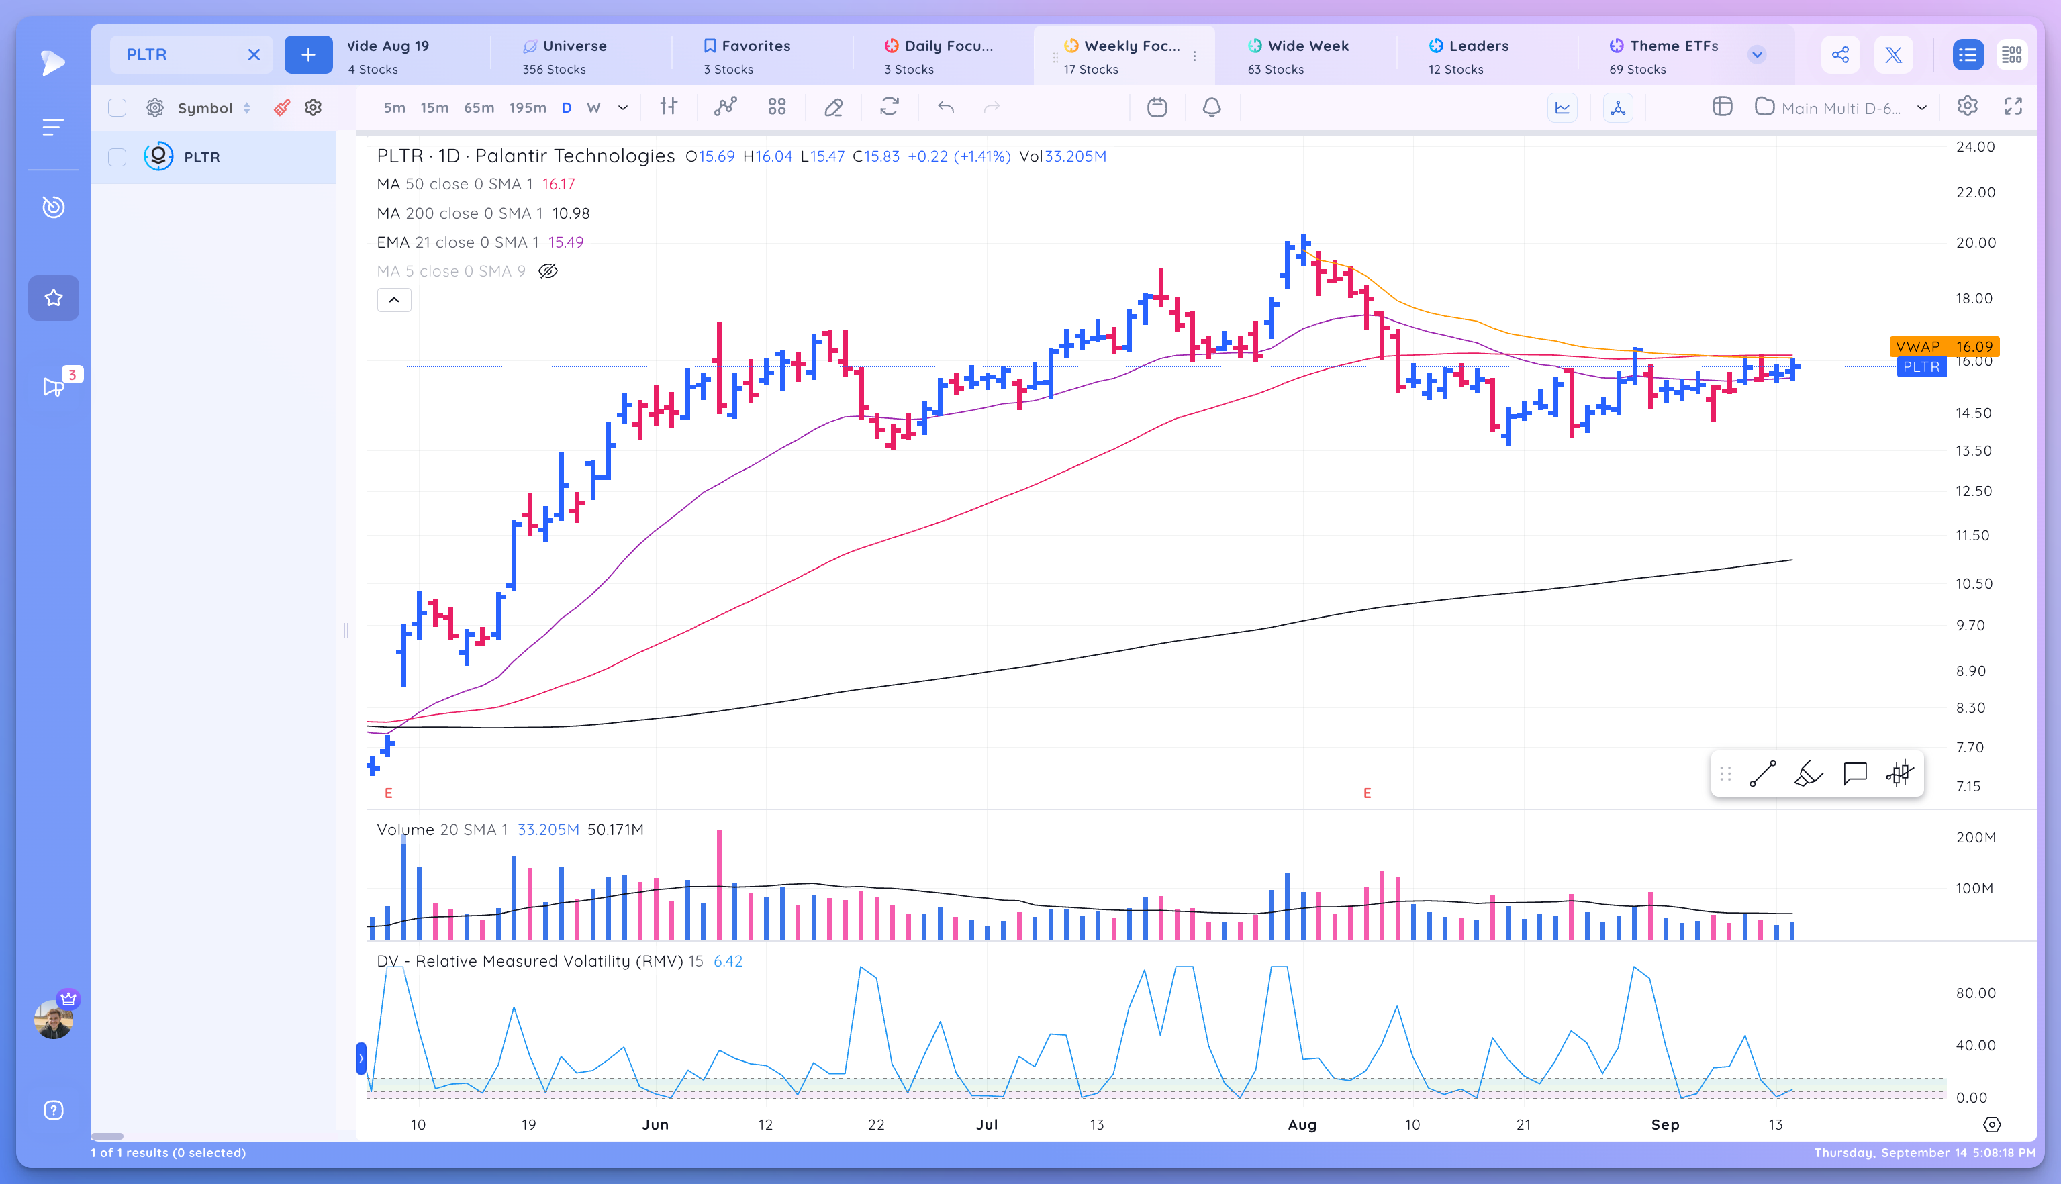Click the undo arrow
Screen dimensions: 2061x1184
coord(946,107)
